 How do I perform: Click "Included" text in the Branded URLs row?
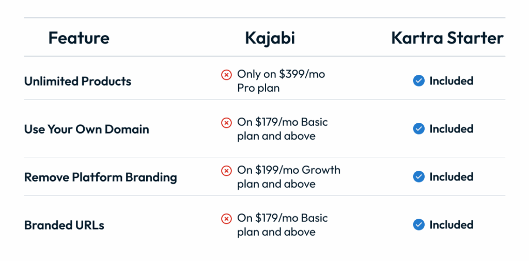pos(451,225)
